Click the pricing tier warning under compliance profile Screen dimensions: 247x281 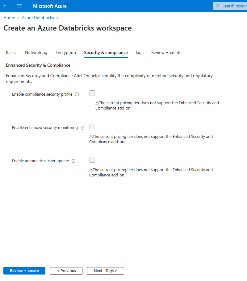pyautogui.click(x=157, y=105)
